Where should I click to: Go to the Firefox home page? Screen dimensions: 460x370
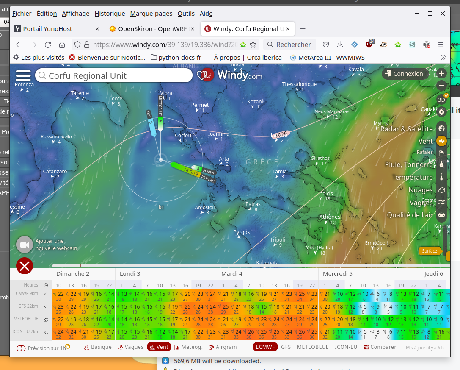62,45
